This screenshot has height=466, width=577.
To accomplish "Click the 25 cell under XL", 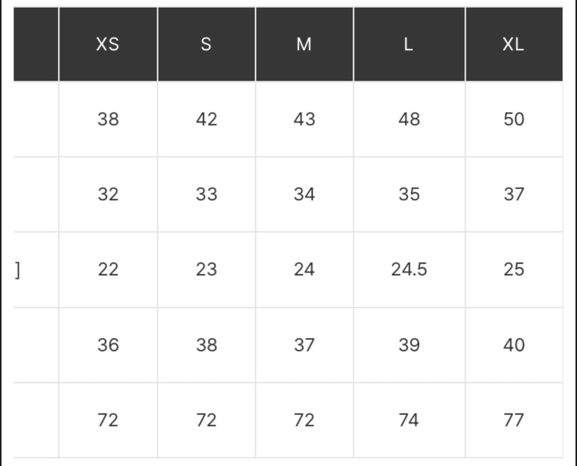I will (513, 269).
